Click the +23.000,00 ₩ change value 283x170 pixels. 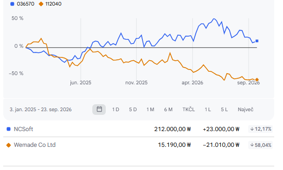coord(221,129)
